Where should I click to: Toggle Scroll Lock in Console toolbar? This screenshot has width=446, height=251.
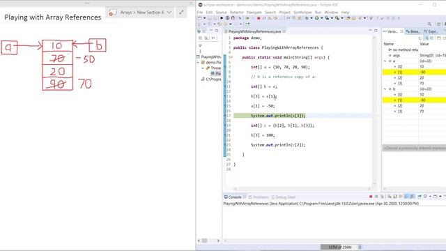point(395,197)
